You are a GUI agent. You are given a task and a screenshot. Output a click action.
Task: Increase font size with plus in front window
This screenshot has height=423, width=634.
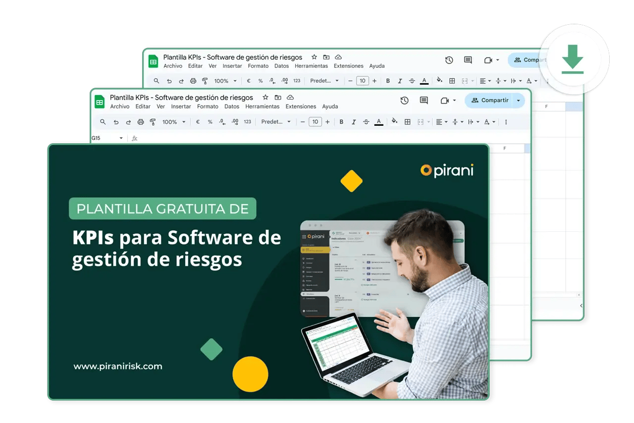pyautogui.click(x=327, y=122)
